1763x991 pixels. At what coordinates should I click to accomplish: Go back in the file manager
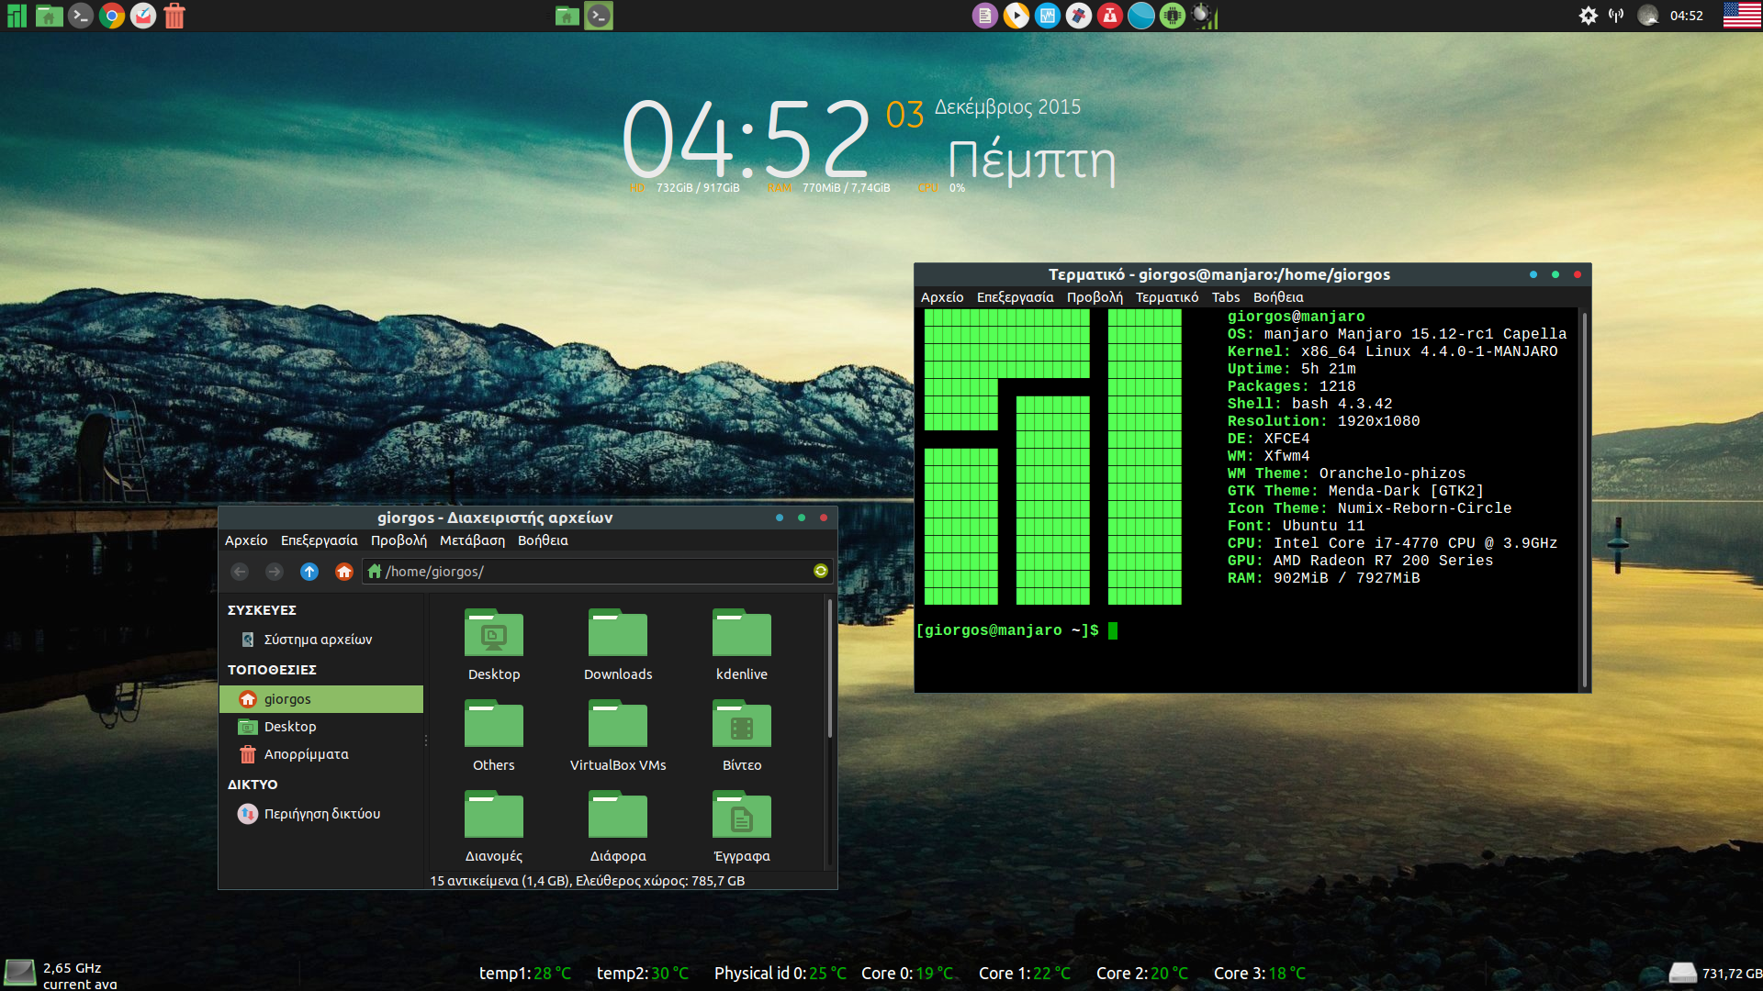(240, 572)
